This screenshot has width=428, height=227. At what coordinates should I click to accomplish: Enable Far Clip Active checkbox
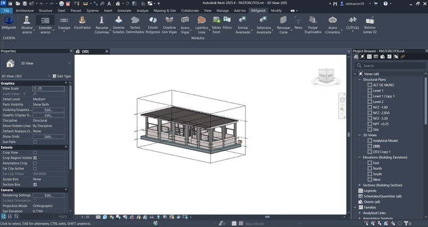35,169
